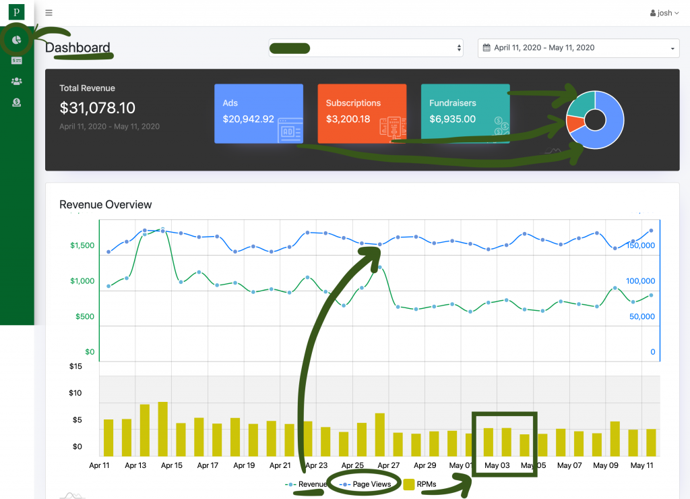This screenshot has height=499, width=690.
Task: Open the payment card sidebar icon
Action: click(17, 60)
